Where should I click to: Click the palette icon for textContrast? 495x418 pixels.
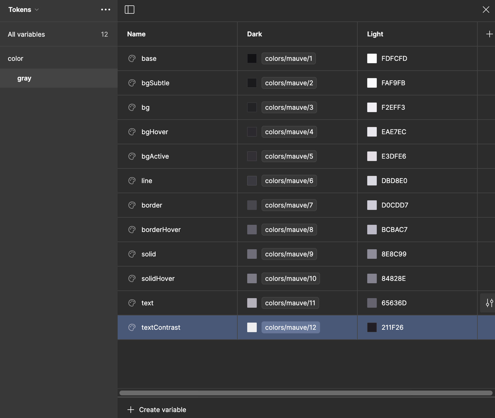(x=132, y=327)
